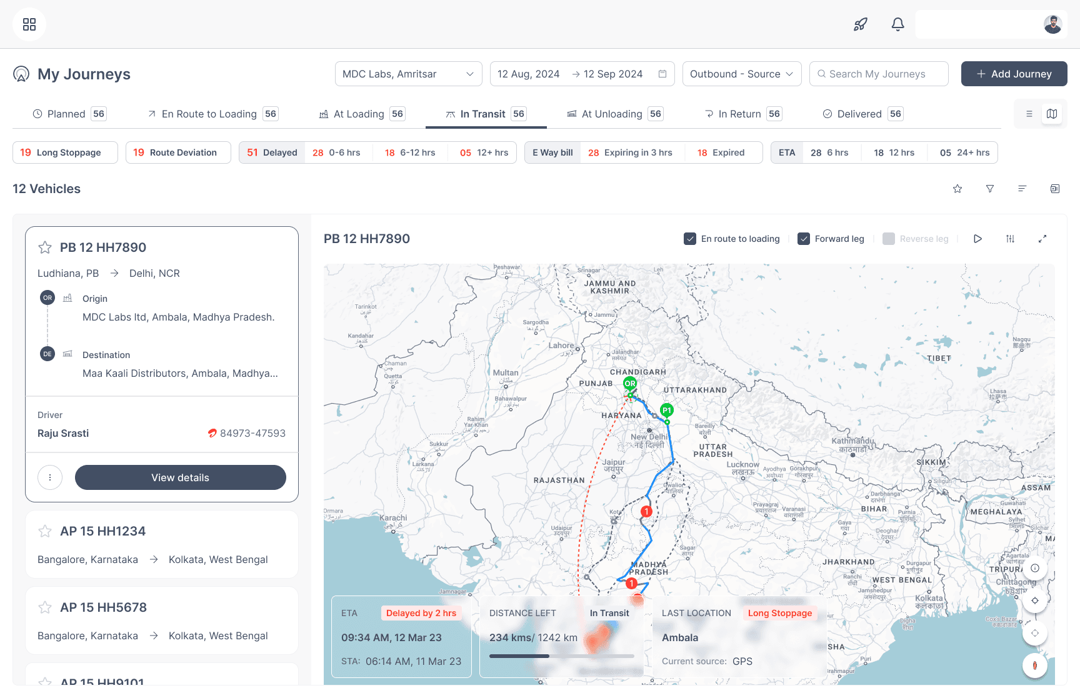Call driver via red phone icon

coord(212,433)
